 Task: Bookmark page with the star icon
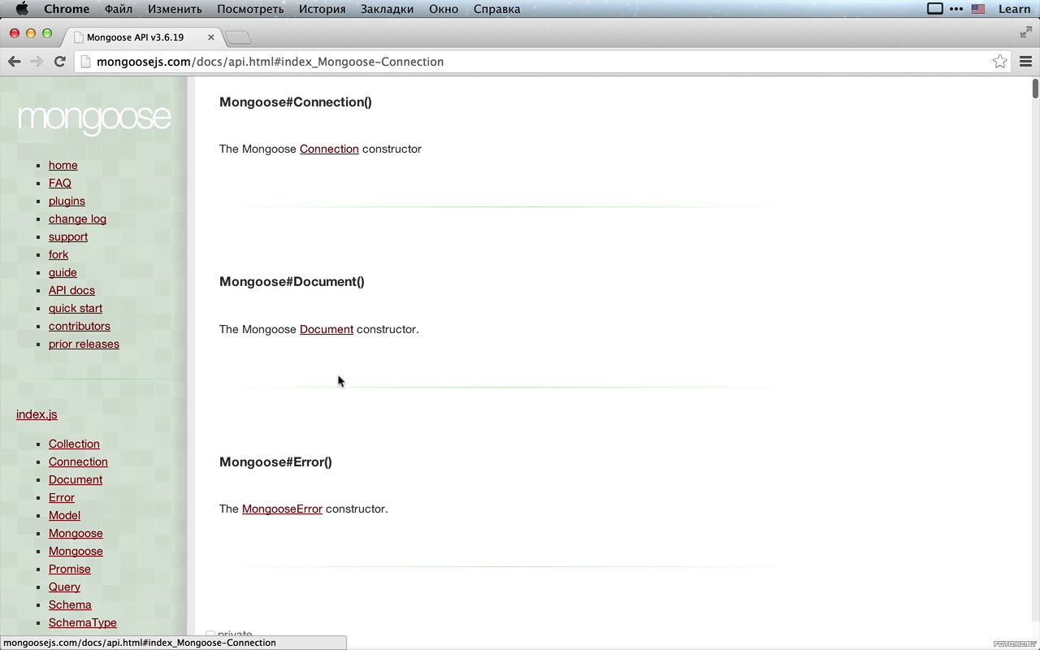999,62
